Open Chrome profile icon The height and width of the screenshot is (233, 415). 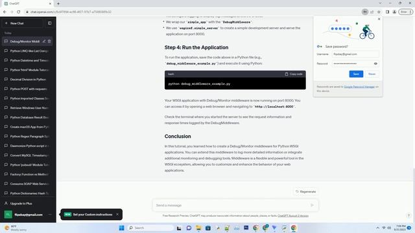pos(394,12)
